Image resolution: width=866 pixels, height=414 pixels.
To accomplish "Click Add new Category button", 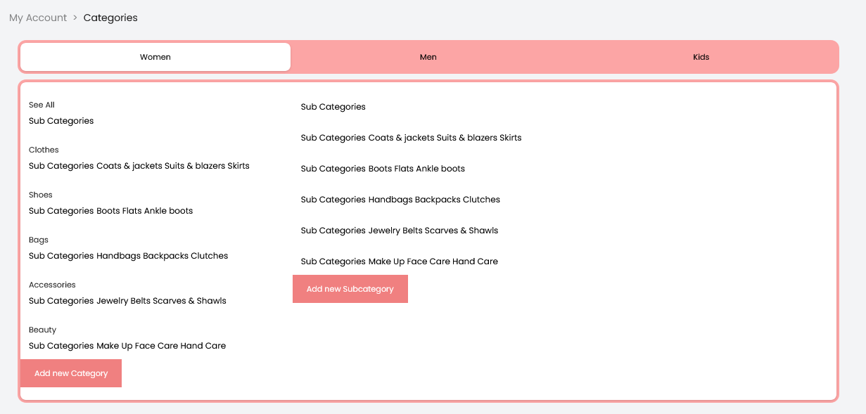I will coord(71,373).
